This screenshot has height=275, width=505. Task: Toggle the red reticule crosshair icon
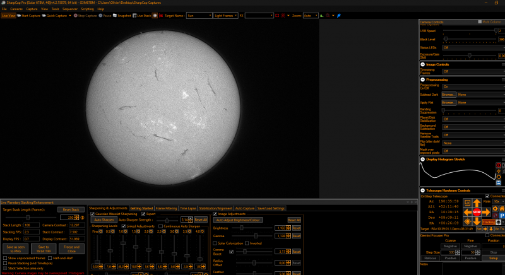[283, 15]
